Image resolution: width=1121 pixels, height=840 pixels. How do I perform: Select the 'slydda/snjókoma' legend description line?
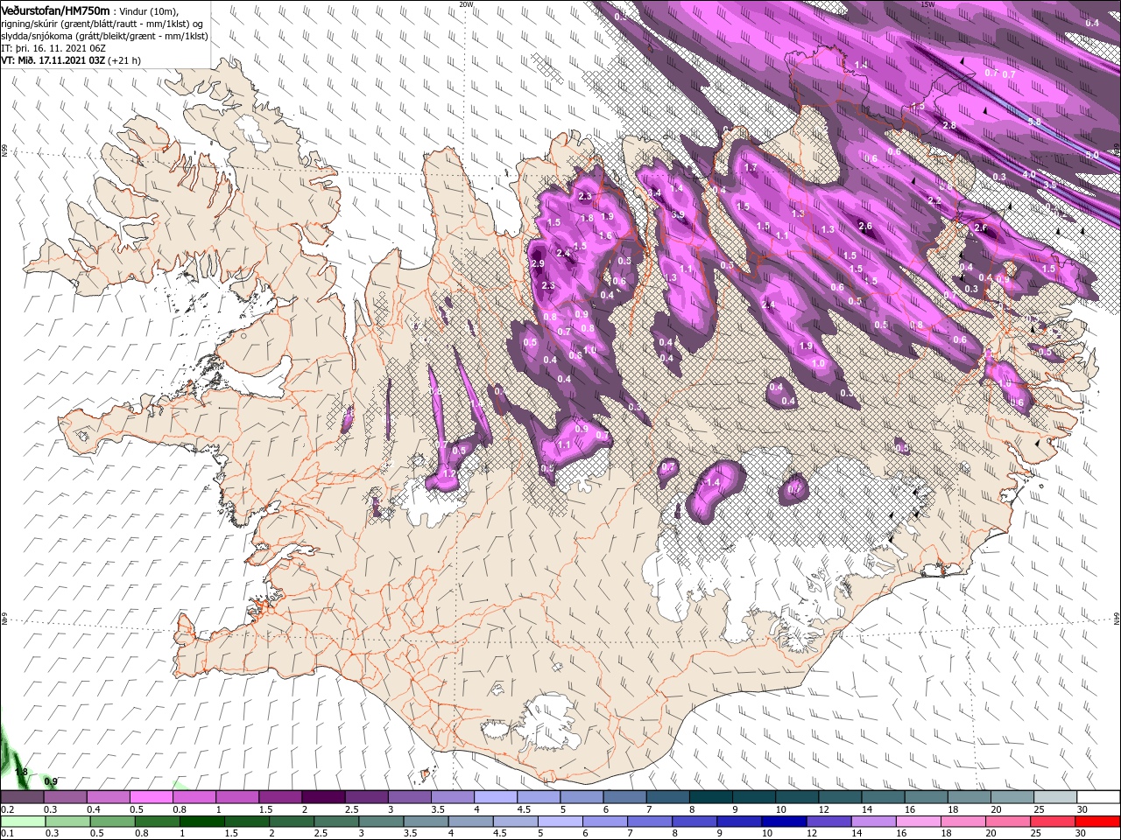tap(104, 36)
